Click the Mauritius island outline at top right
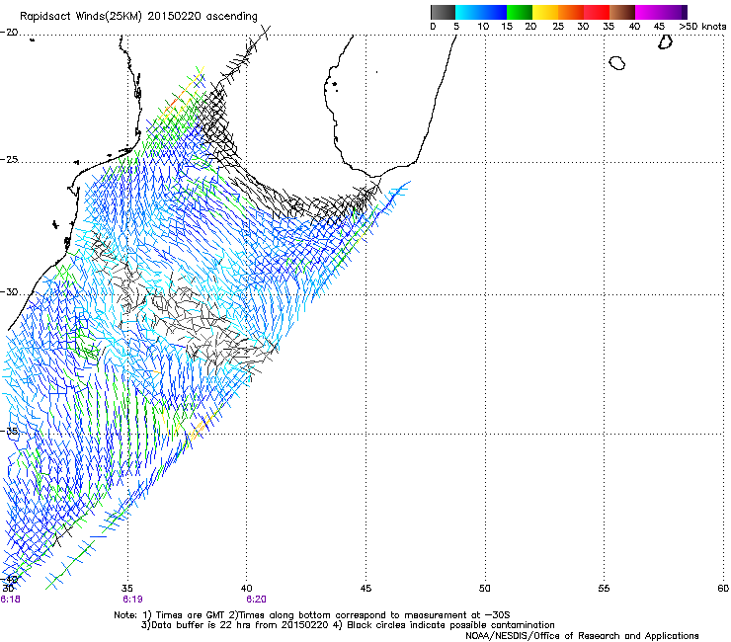The height and width of the screenshot is (642, 731). point(665,41)
